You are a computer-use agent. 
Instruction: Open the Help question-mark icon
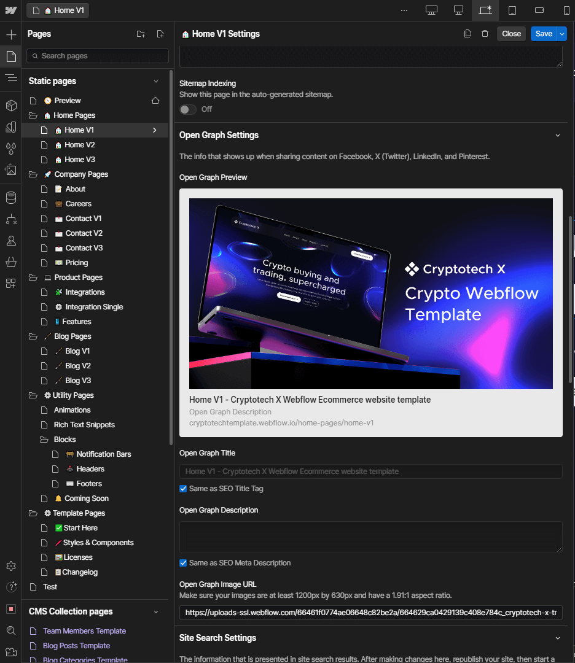pos(11,587)
